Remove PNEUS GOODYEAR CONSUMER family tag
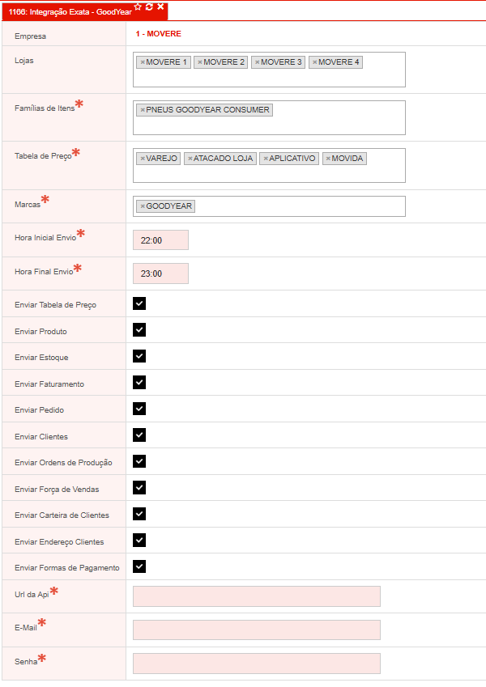486x687 pixels. 143,110
